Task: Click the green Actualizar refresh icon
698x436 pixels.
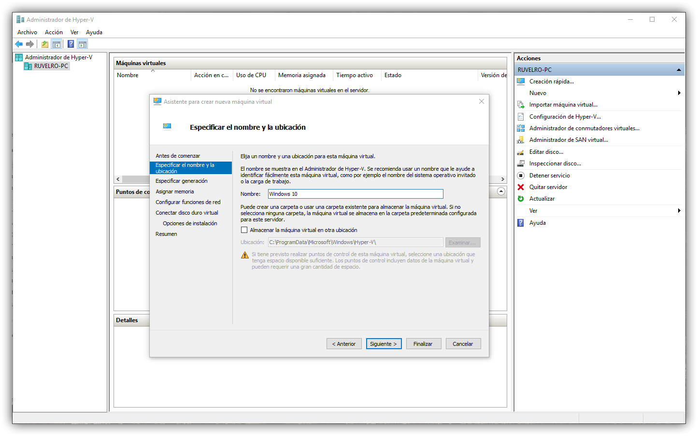Action: click(x=521, y=199)
